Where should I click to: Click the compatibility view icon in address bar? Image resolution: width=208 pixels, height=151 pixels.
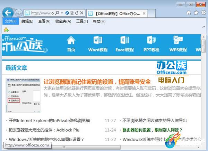pyautogui.click(x=72, y=13)
